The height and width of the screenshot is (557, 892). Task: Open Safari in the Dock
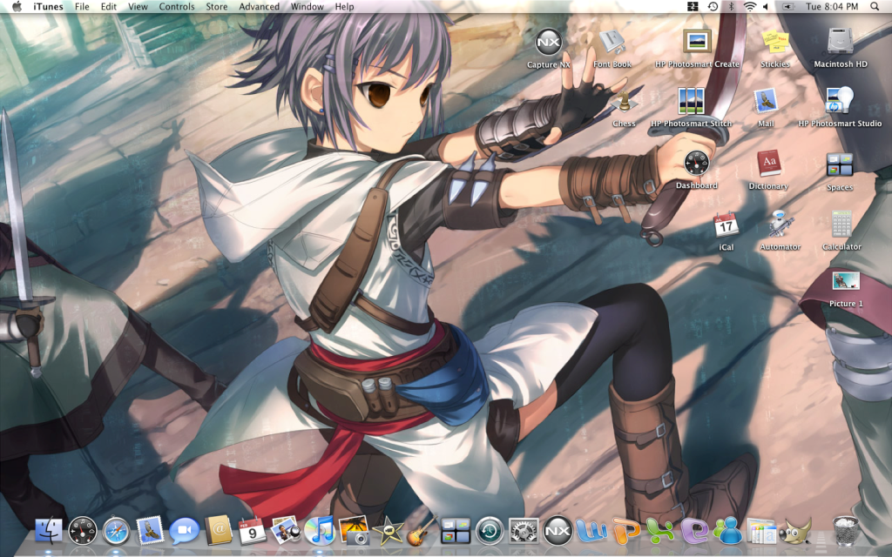(116, 532)
